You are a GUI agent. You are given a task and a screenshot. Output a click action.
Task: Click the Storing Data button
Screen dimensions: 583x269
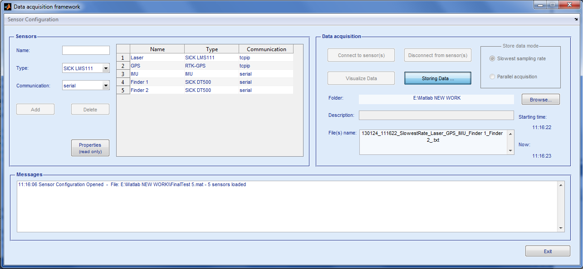pos(437,78)
